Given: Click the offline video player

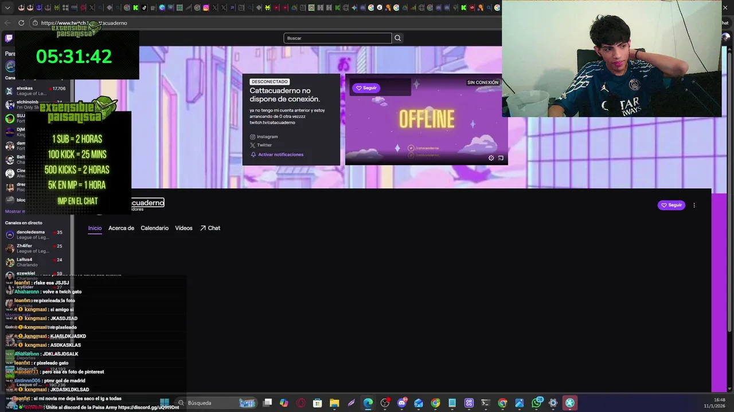Looking at the screenshot, I should tap(426, 120).
